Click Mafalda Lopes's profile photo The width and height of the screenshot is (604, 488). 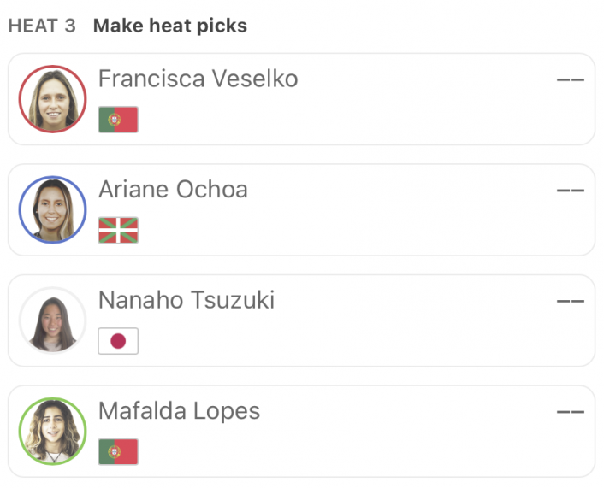click(x=53, y=431)
